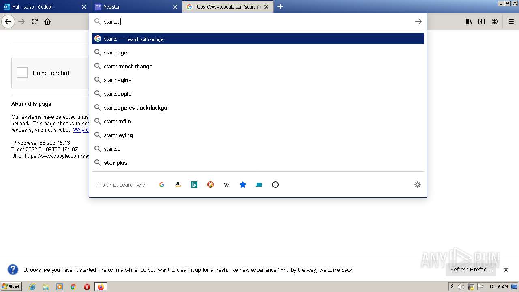Search this time with Wikipedia
Image resolution: width=519 pixels, height=292 pixels.
click(227, 185)
